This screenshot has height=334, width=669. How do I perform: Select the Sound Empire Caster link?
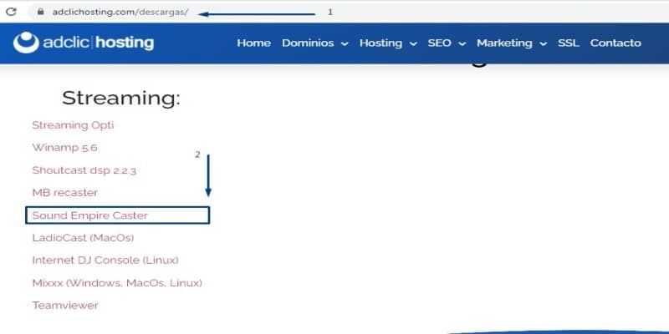tap(90, 215)
